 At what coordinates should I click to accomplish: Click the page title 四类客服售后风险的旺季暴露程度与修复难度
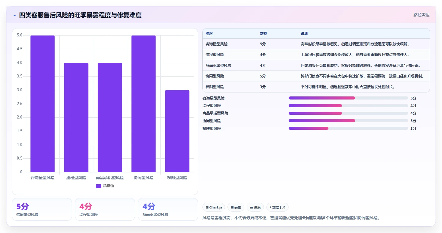coord(80,15)
